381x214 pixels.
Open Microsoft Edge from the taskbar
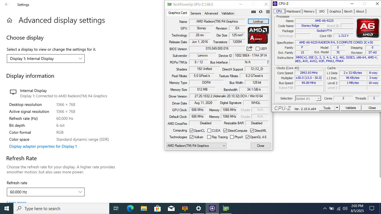tap(130, 208)
